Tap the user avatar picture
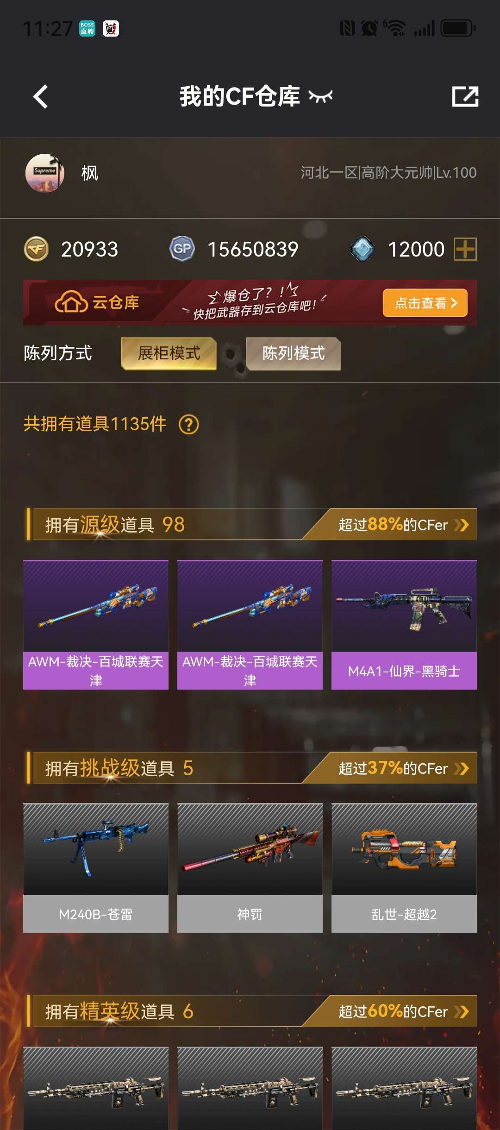Screen dimensions: 500x1130 (x=45, y=173)
